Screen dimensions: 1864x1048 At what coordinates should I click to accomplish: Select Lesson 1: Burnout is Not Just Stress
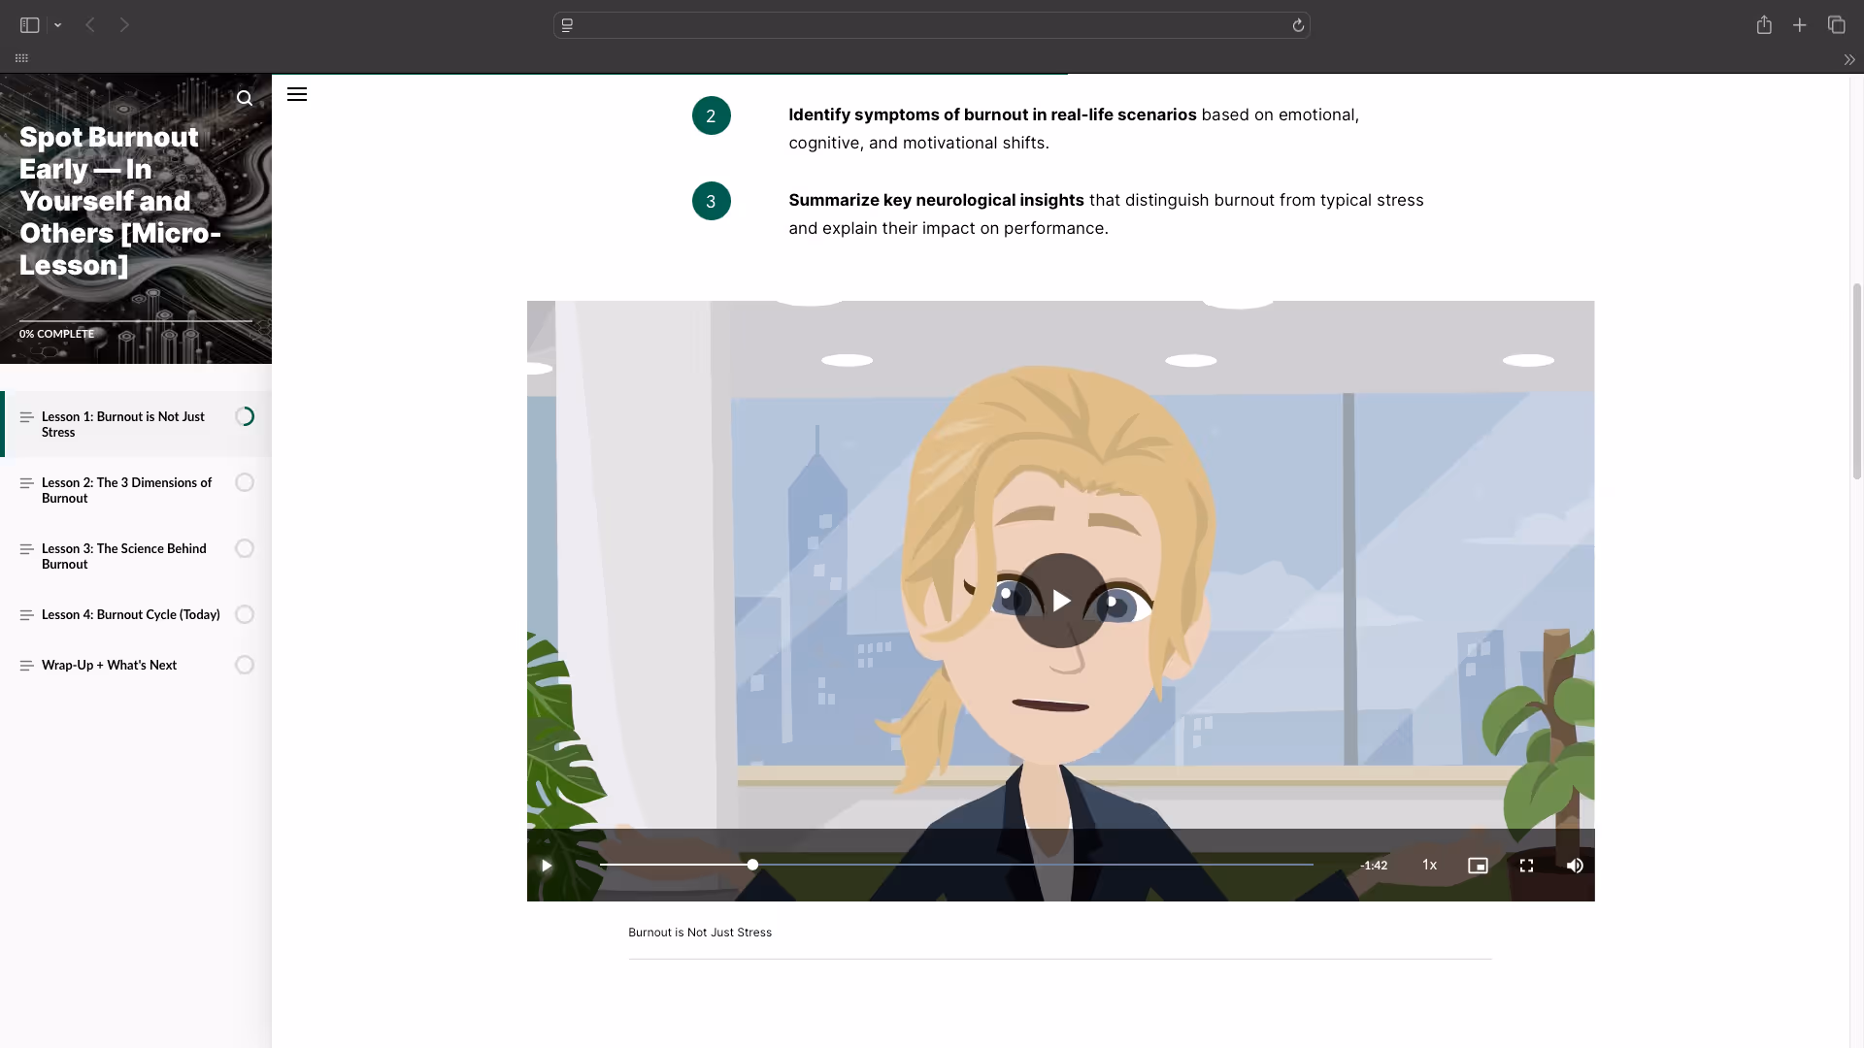pos(123,424)
